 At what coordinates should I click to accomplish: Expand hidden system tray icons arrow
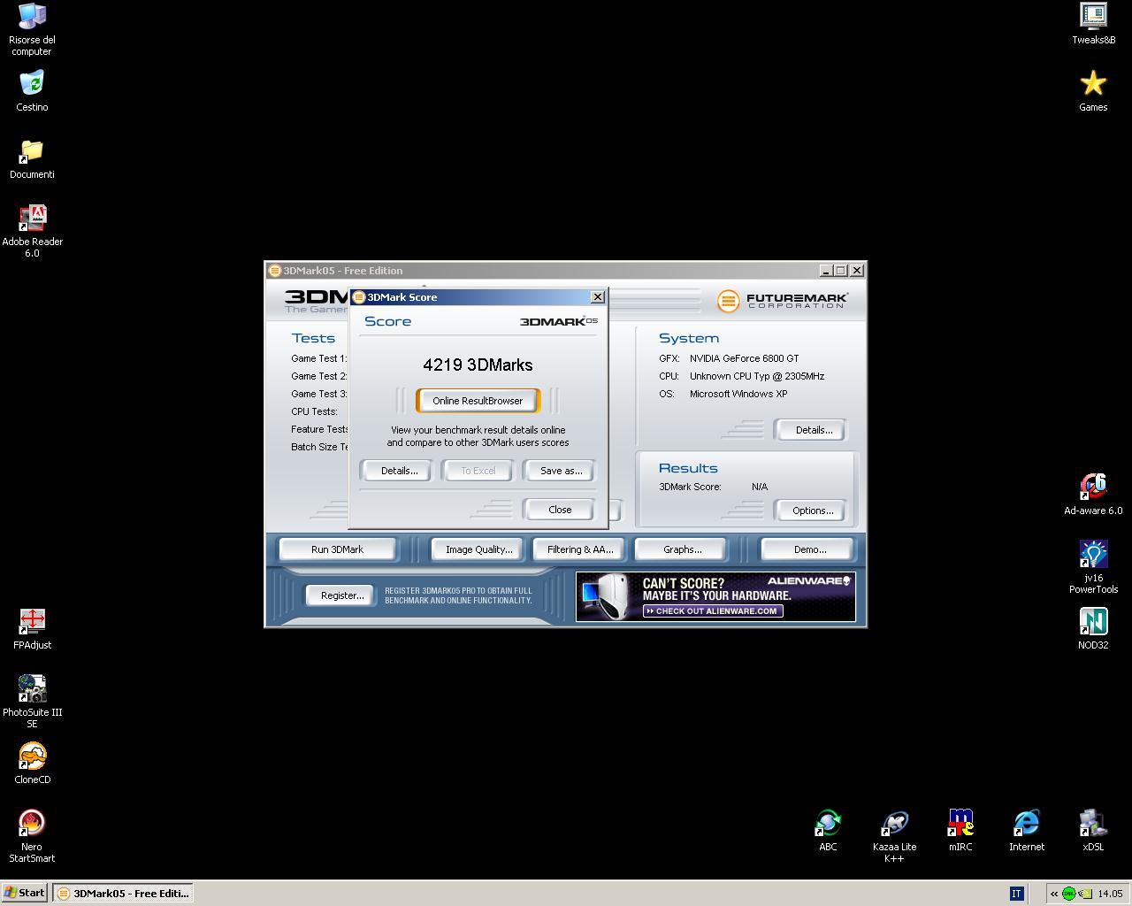click(x=1054, y=894)
